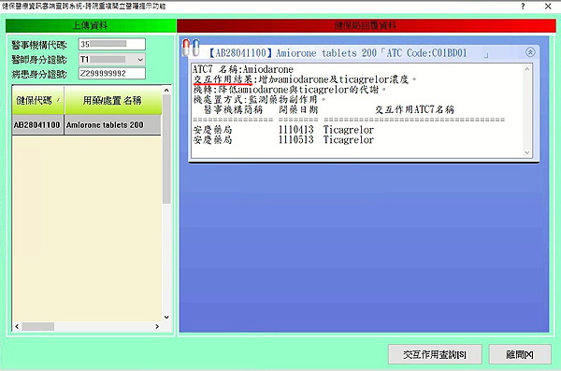The image size is (561, 371).
Task: Collapse the AB28041100 drug panel chevron
Action: [530, 52]
